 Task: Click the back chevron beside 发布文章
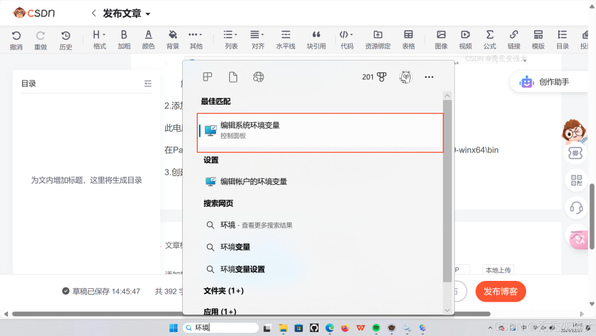93,13
